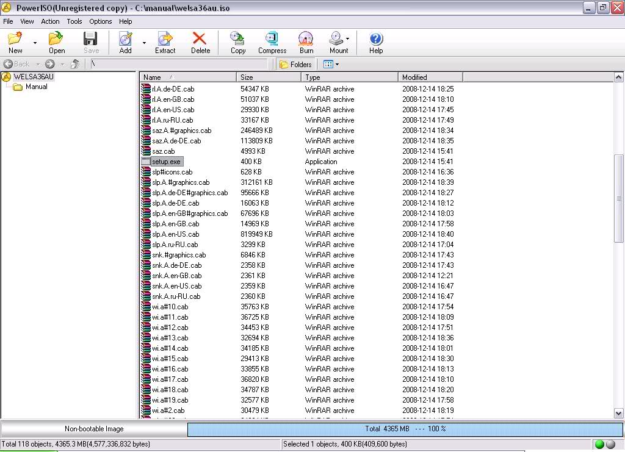Select file slp.A.ru-RU.cab
Screen dimensions: 625x452
(x=175, y=245)
